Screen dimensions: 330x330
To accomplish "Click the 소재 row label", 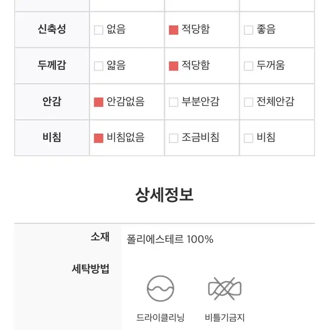I will click(100, 237).
